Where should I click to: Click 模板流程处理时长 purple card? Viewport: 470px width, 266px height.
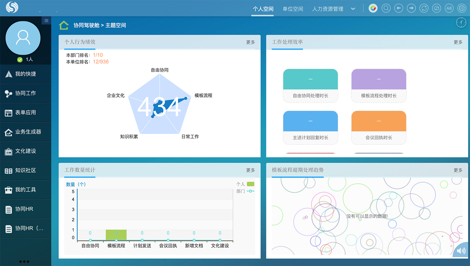[379, 86]
